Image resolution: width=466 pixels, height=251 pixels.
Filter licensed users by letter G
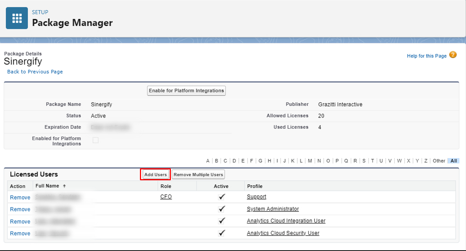[260, 161]
